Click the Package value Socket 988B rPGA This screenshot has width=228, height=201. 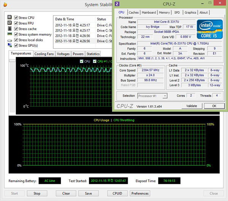(166, 32)
